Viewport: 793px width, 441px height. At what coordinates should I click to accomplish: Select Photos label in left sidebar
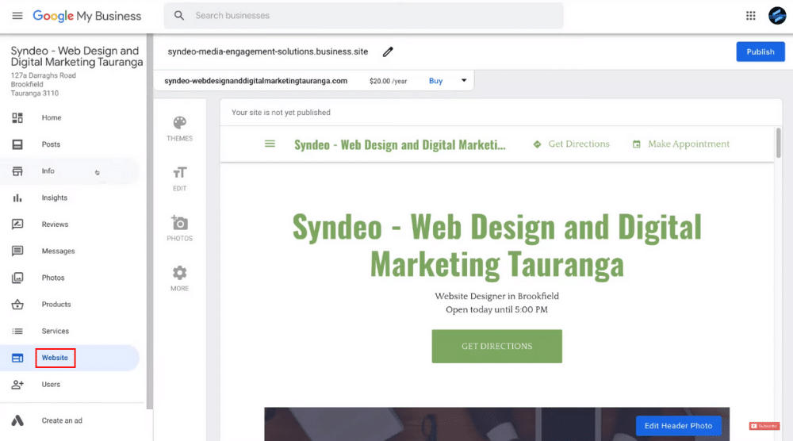click(x=52, y=278)
